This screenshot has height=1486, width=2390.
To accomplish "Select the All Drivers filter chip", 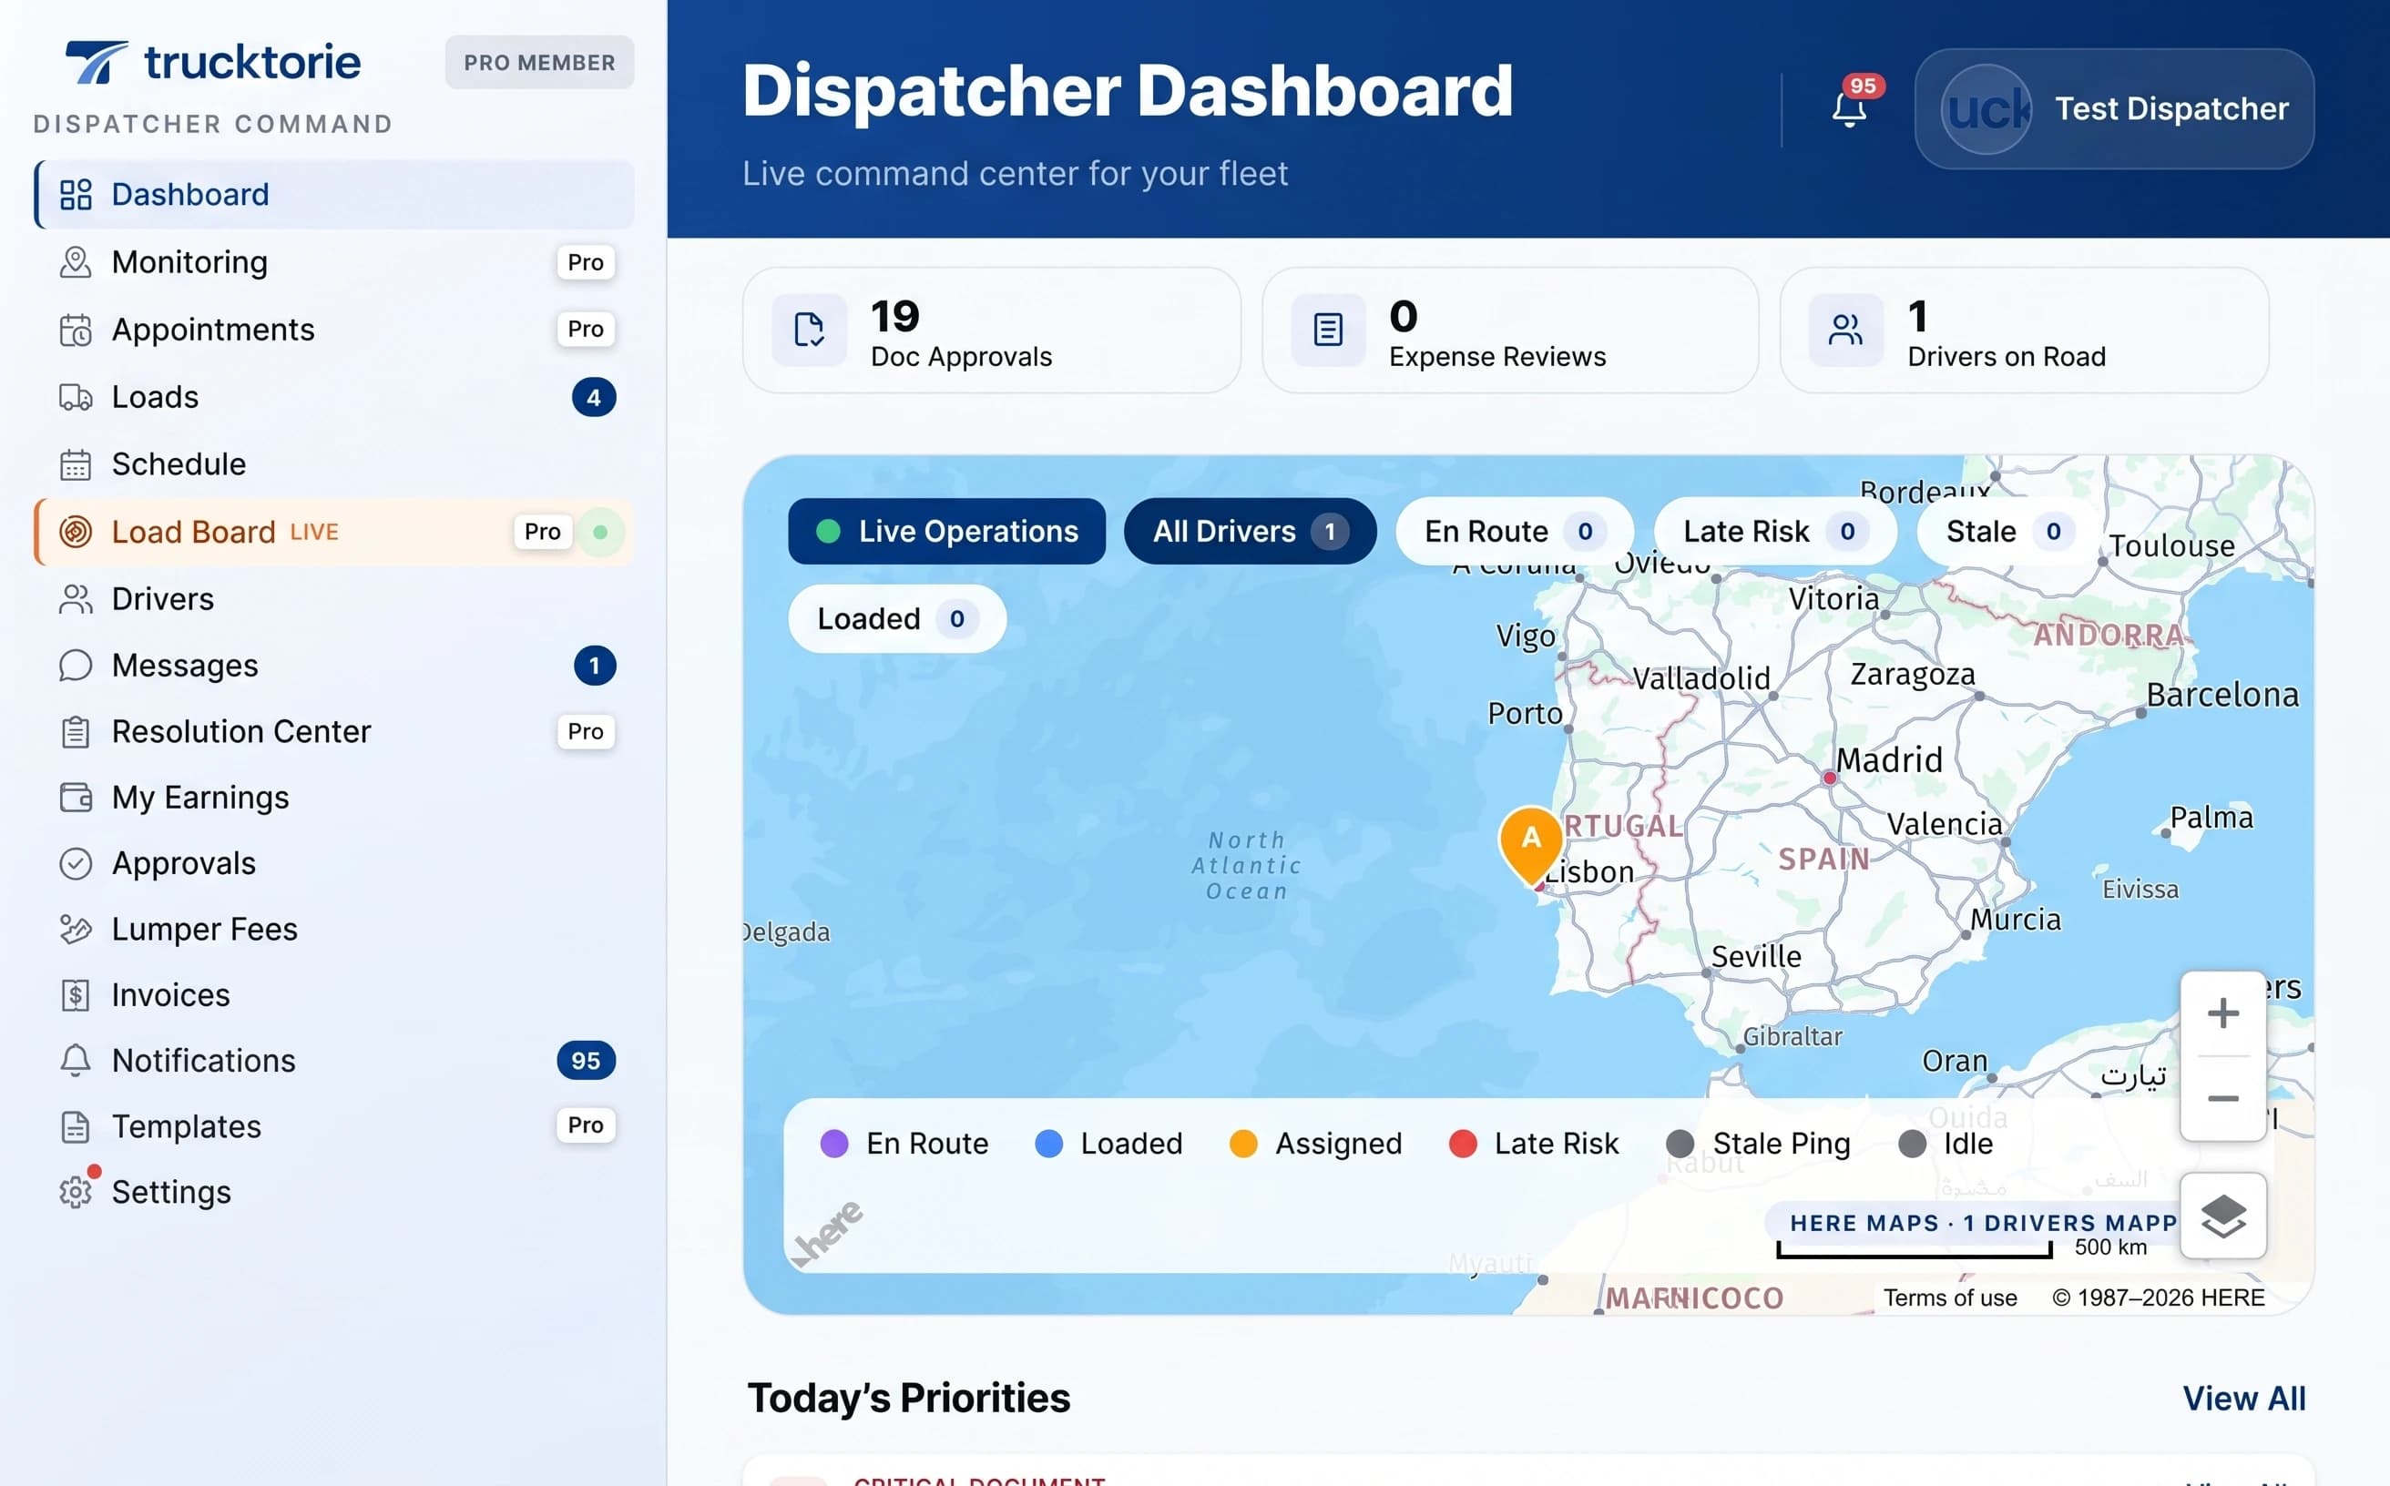I will click(x=1250, y=532).
